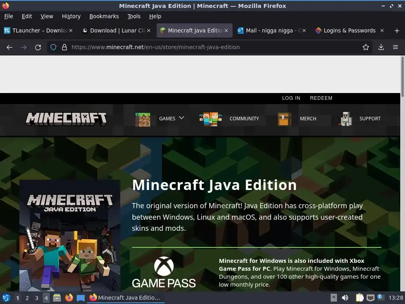
Task: Open the system application menu launcher
Action: point(6,298)
